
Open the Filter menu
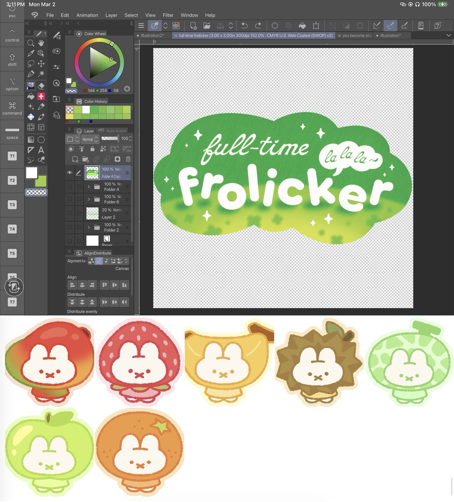168,15
